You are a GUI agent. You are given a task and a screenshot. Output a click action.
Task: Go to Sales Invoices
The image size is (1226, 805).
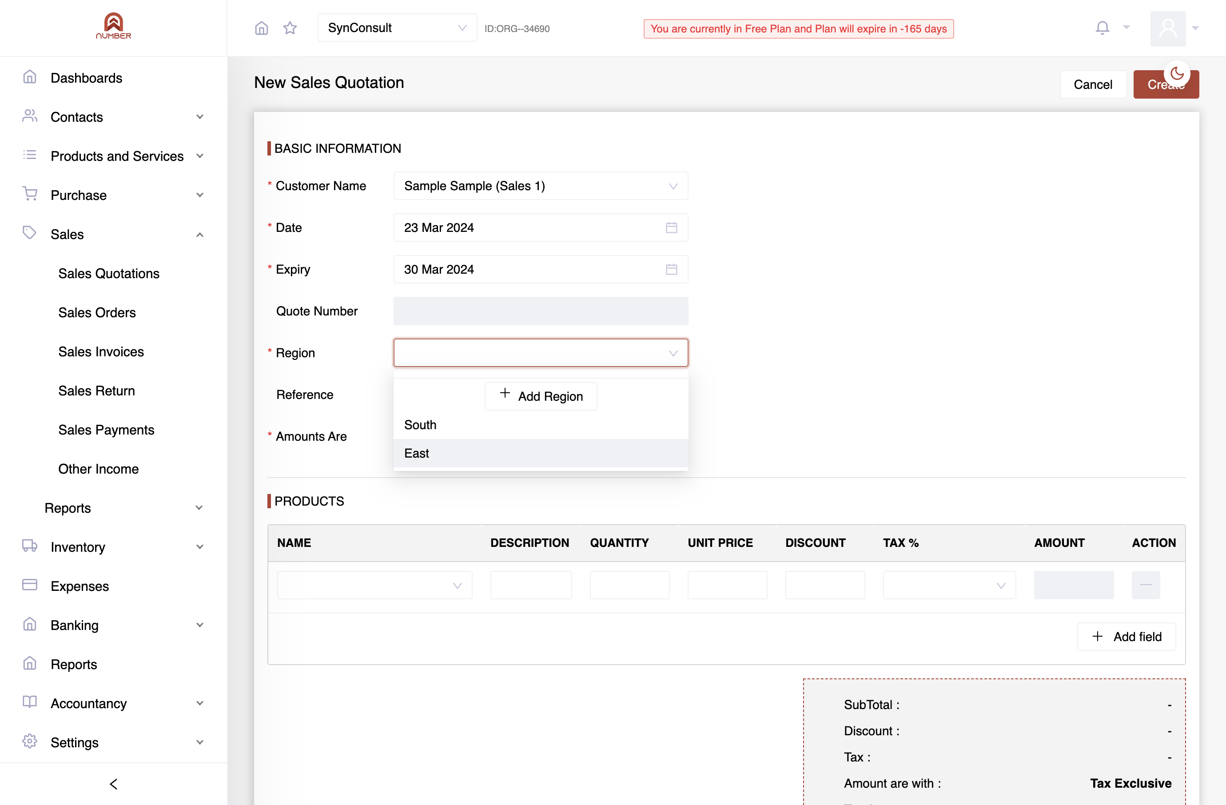click(x=101, y=352)
